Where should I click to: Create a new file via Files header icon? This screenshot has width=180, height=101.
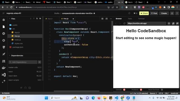pos(37,19)
